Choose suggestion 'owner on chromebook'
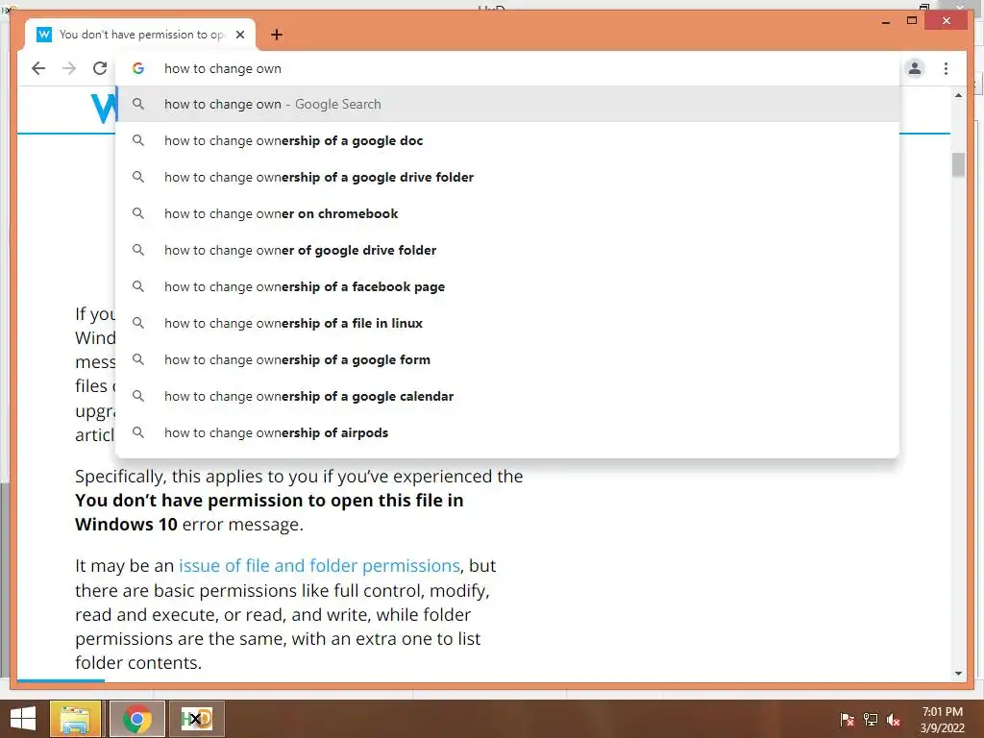This screenshot has width=984, height=738. tap(507, 213)
